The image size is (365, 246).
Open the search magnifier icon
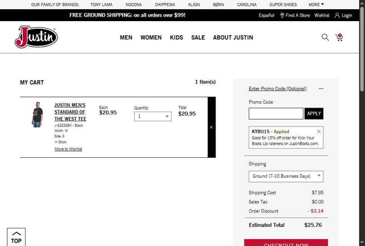tap(325, 37)
